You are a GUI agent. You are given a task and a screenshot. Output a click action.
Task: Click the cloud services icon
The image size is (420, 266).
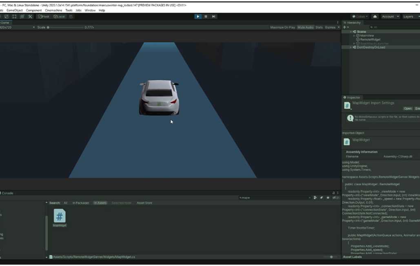(x=375, y=17)
